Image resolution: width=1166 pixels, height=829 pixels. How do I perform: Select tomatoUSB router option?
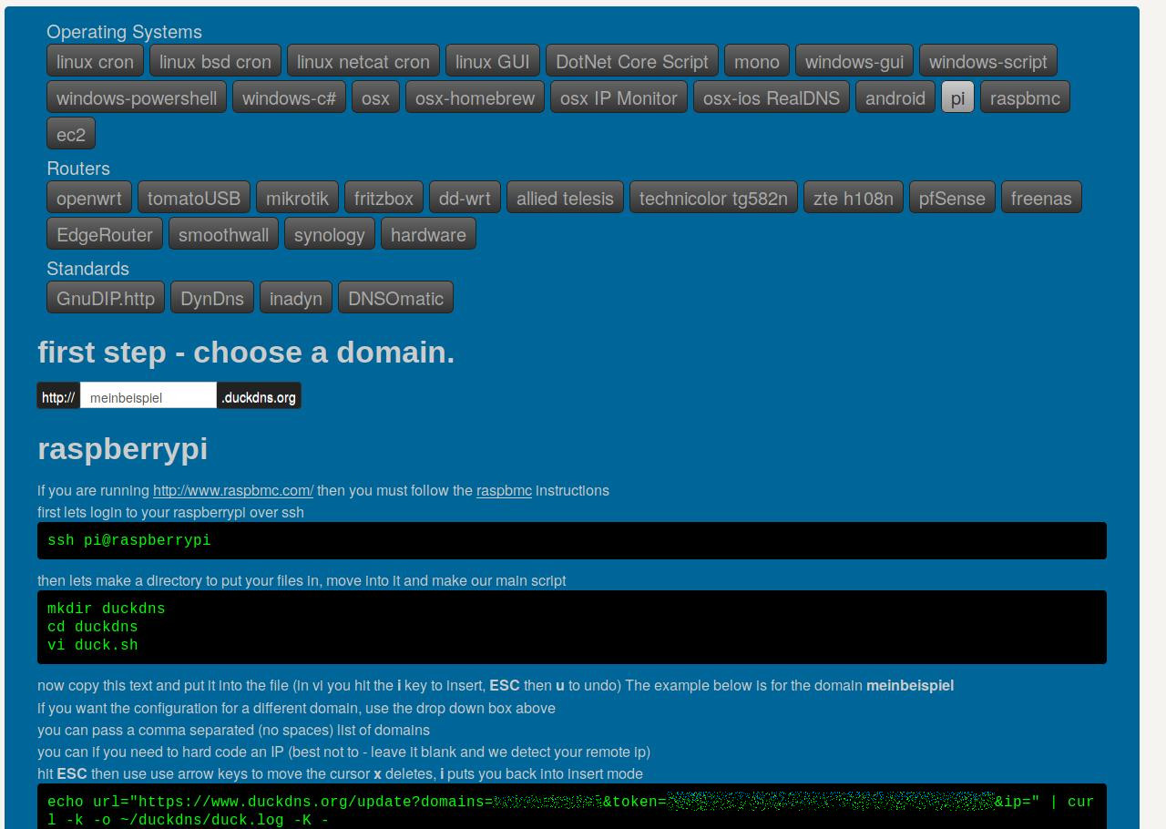pos(194,198)
